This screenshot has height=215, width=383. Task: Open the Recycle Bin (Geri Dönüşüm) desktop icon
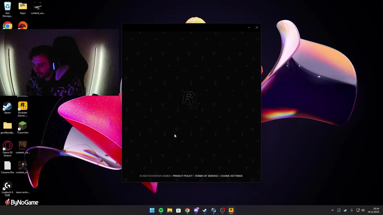[7, 10]
